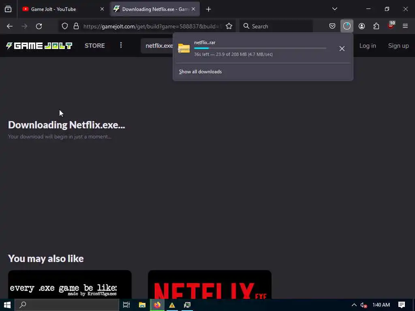Viewport: 415px width, 311px height.
Task: Open the extensions puzzle icon
Action: 376,26
